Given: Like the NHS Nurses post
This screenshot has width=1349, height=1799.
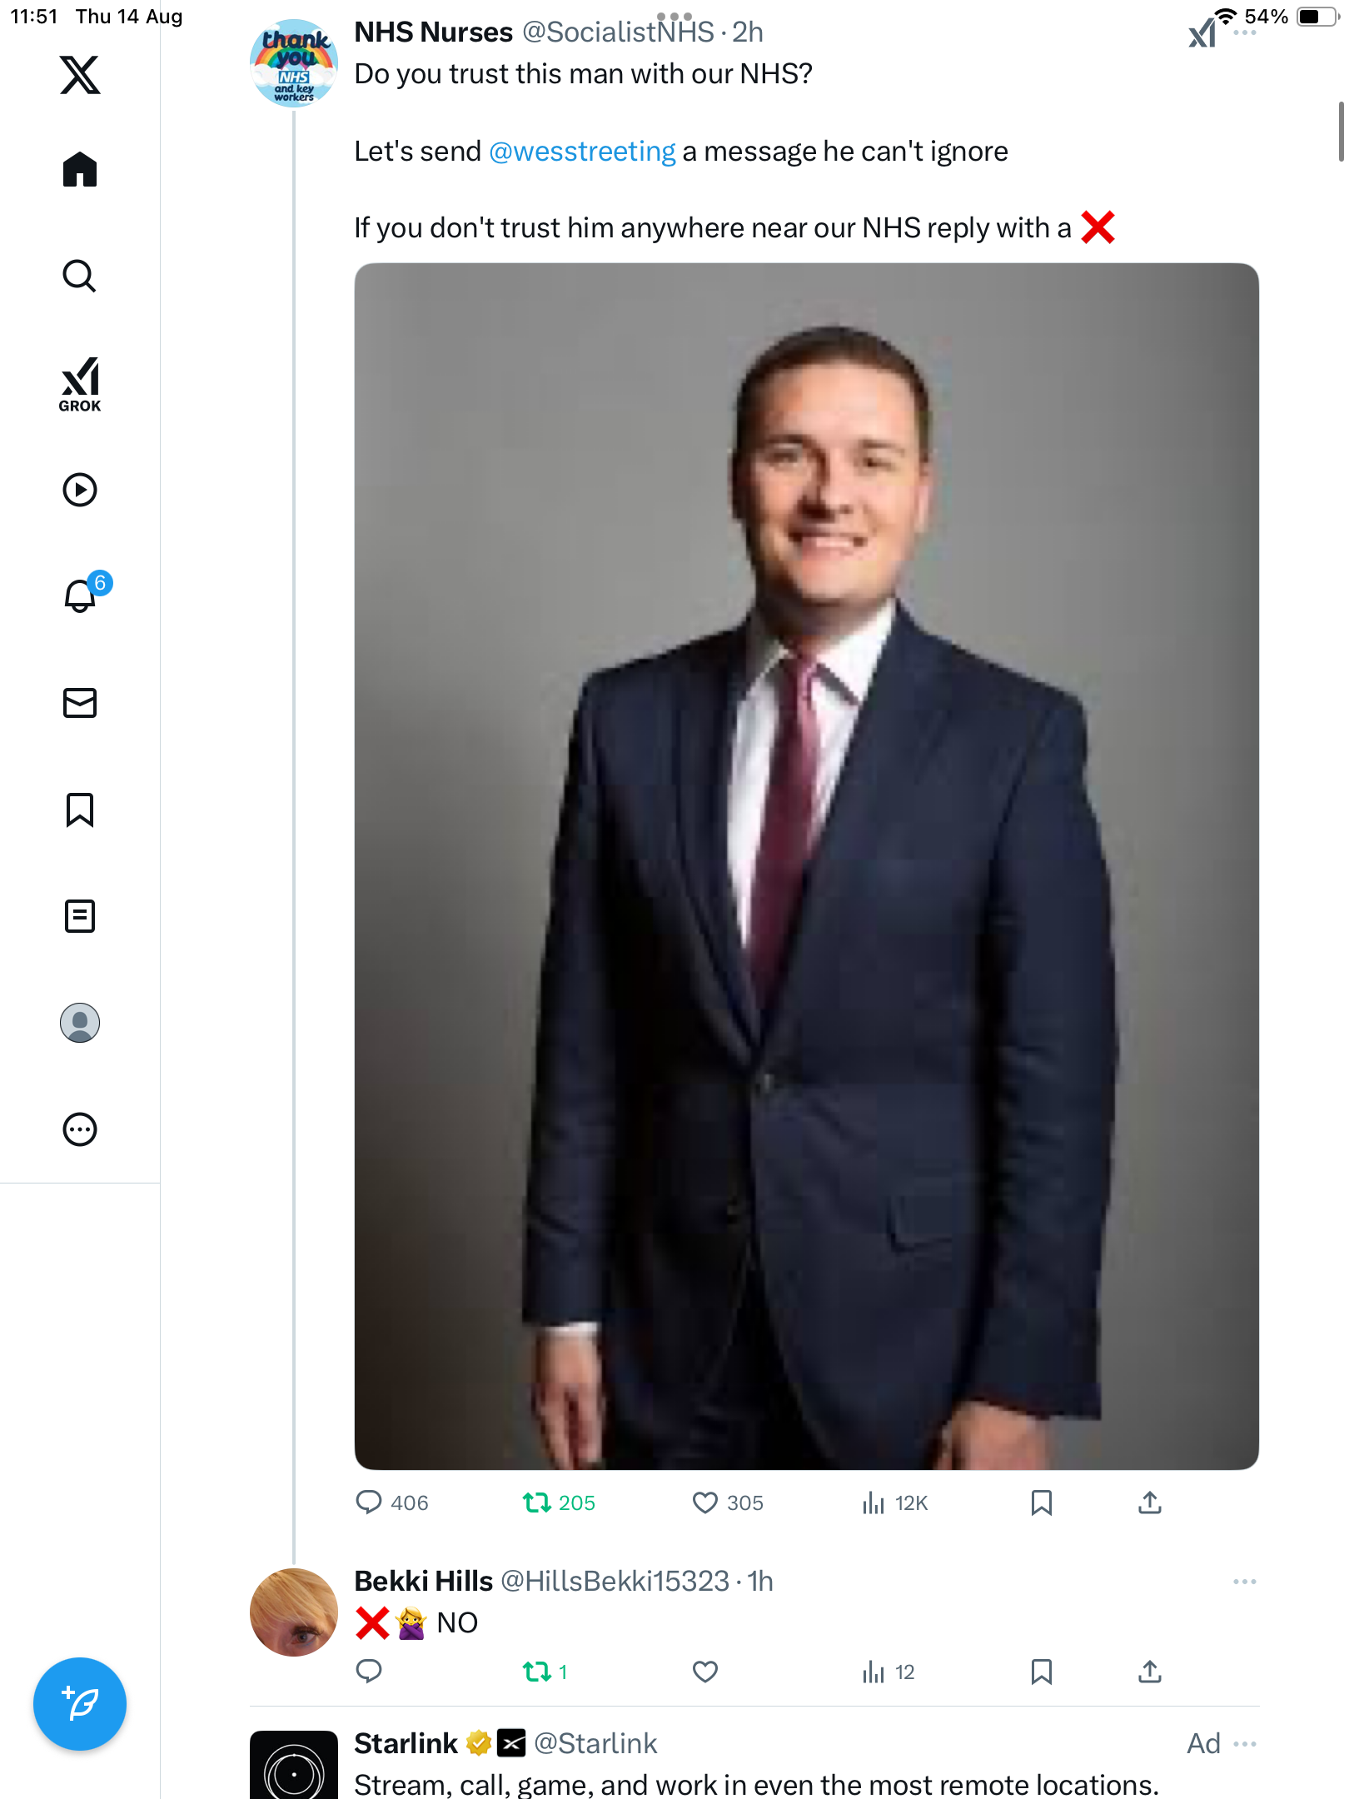Looking at the screenshot, I should pyautogui.click(x=705, y=1502).
